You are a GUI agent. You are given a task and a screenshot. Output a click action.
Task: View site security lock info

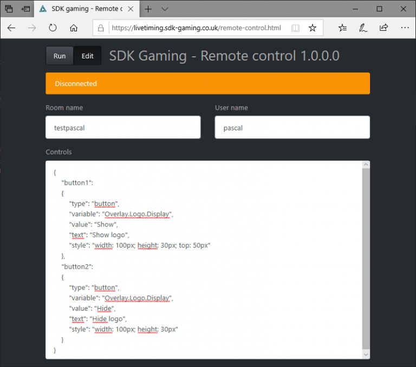pos(101,28)
